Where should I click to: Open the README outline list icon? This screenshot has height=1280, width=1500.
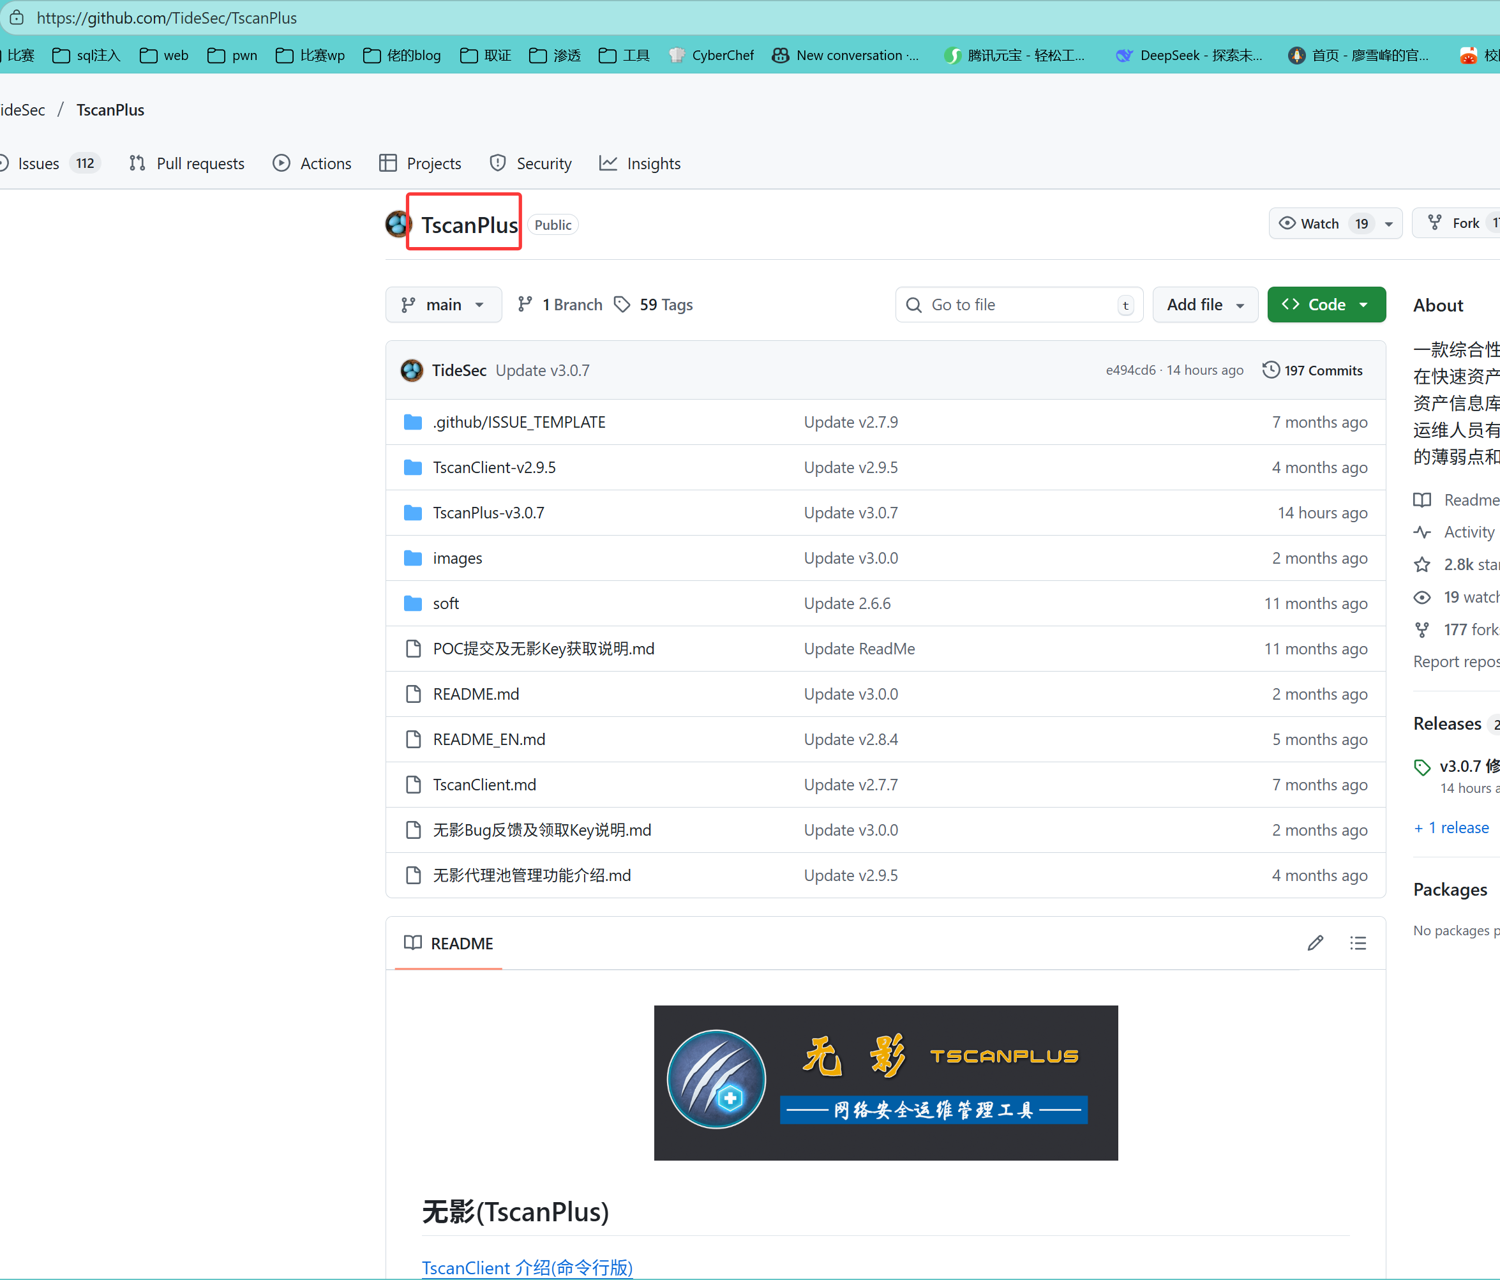pyautogui.click(x=1358, y=944)
